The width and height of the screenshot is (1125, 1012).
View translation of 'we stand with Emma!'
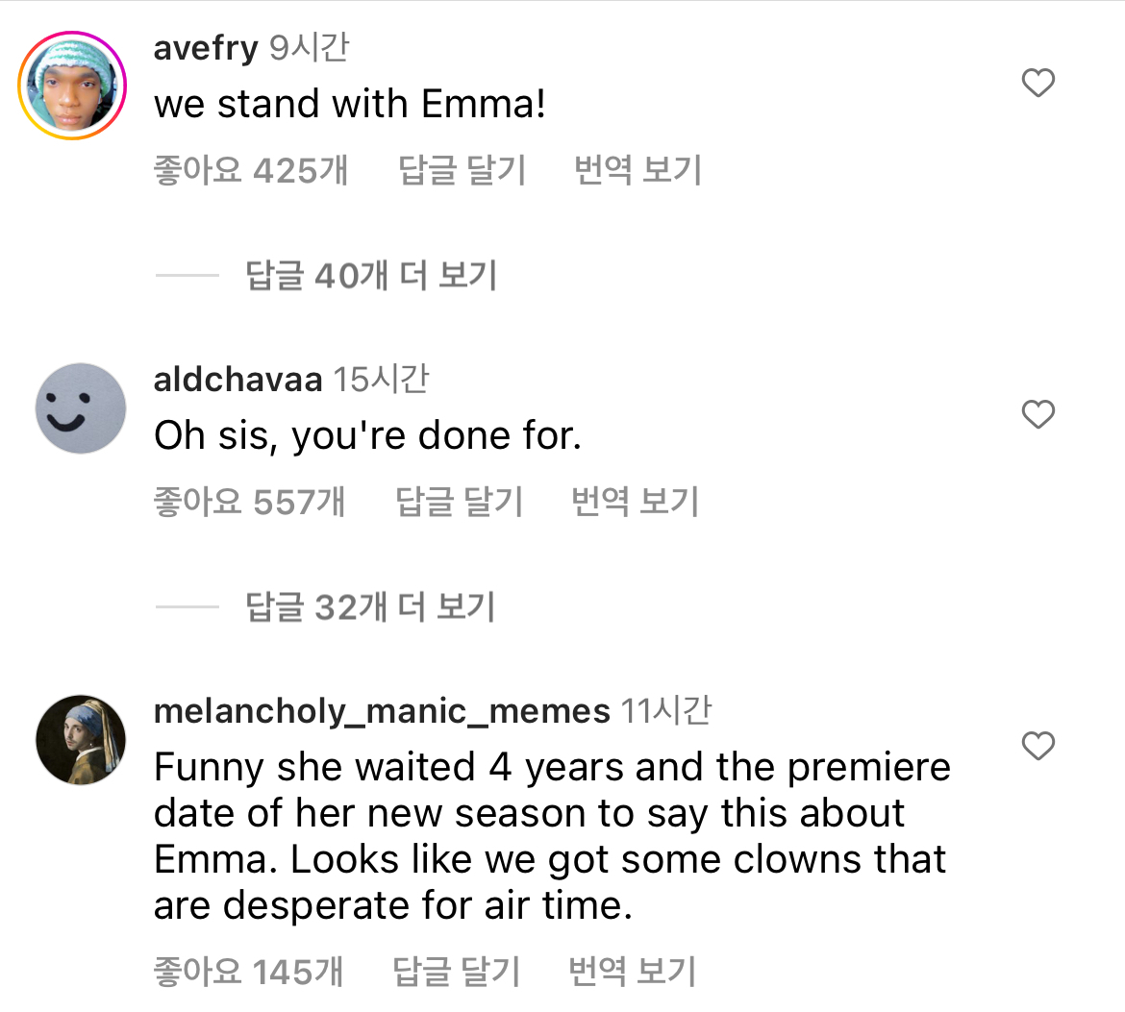[x=637, y=170]
